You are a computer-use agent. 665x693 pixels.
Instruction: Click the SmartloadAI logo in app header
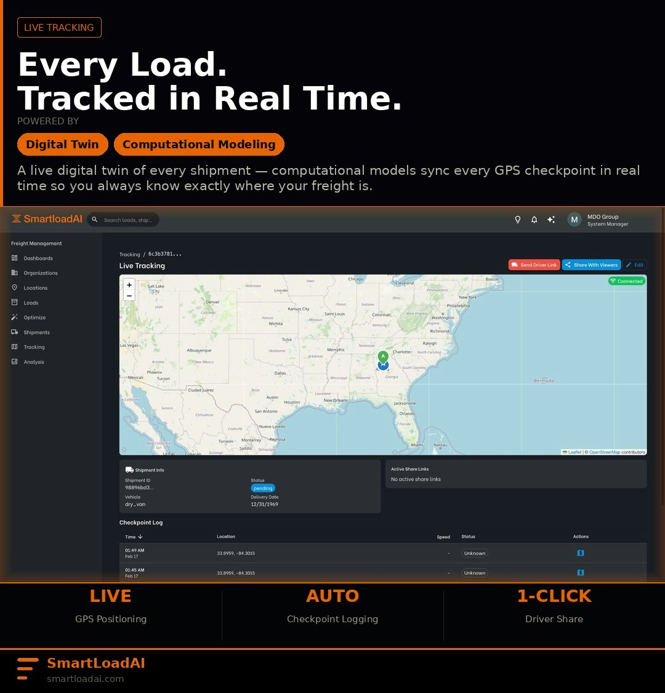click(x=47, y=218)
